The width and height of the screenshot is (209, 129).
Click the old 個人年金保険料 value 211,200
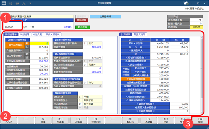39,58
